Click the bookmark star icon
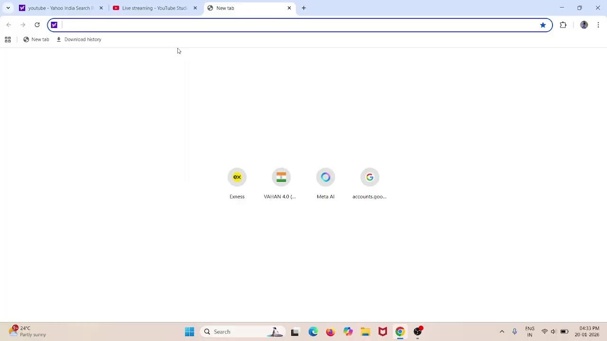This screenshot has width=607, height=341. click(543, 25)
